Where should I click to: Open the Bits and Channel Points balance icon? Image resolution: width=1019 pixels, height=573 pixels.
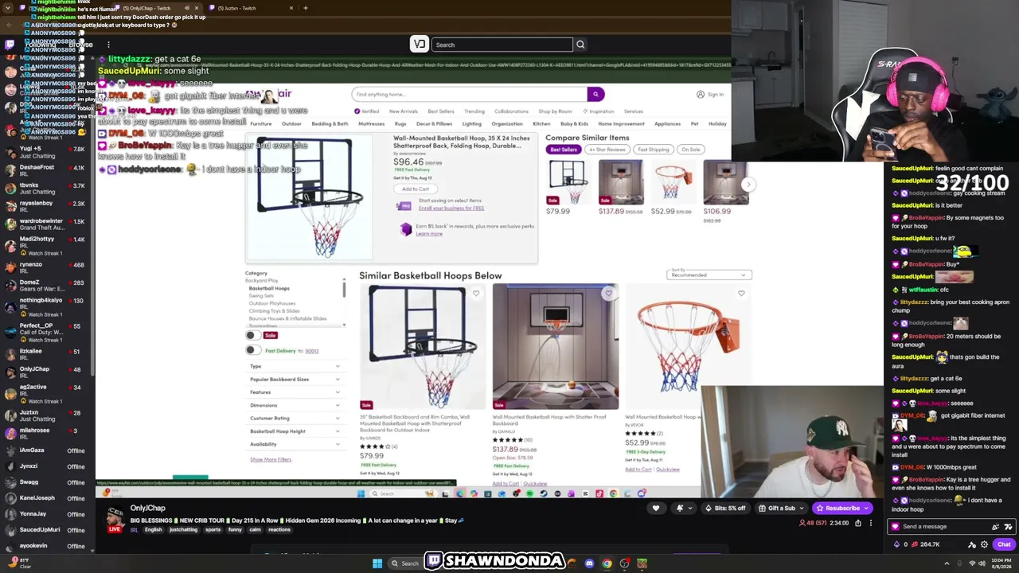897,544
